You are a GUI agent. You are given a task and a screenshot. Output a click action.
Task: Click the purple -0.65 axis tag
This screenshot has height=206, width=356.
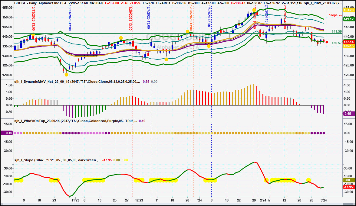pyautogui.click(x=348, y=114)
